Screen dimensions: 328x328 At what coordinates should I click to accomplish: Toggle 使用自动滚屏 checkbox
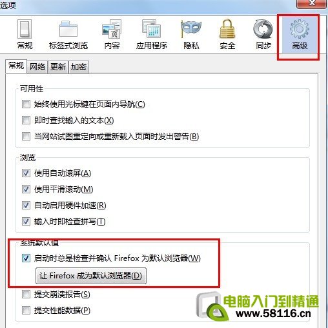coord(26,173)
